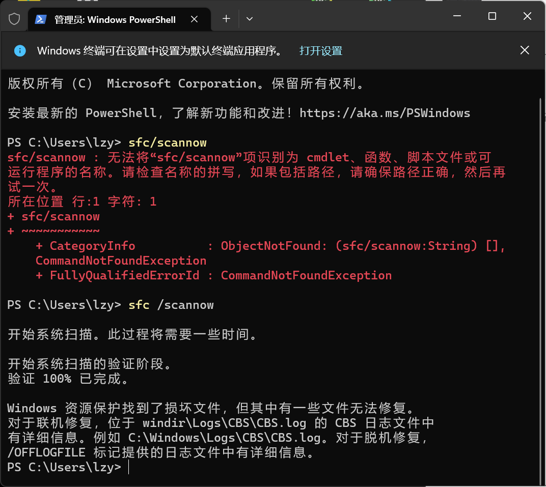Image resolution: width=546 pixels, height=487 pixels.
Task: Click the X icon to close the PowerShell tab
Action: point(194,19)
